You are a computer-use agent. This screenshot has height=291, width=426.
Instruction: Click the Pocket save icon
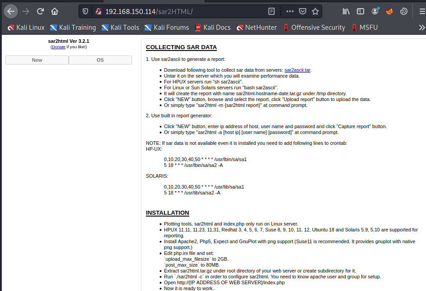click(x=302, y=11)
